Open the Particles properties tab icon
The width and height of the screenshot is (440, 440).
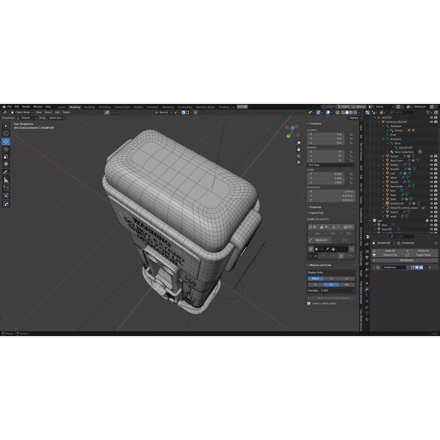(x=367, y=295)
